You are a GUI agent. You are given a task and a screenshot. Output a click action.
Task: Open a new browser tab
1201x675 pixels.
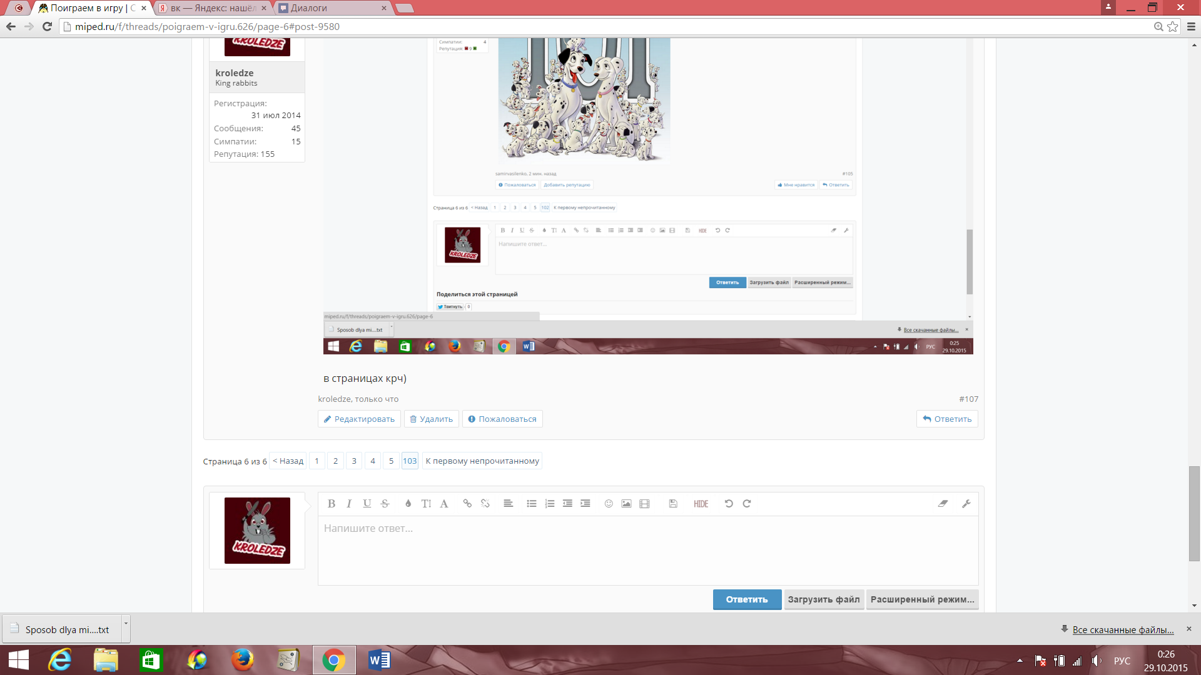[x=405, y=8]
